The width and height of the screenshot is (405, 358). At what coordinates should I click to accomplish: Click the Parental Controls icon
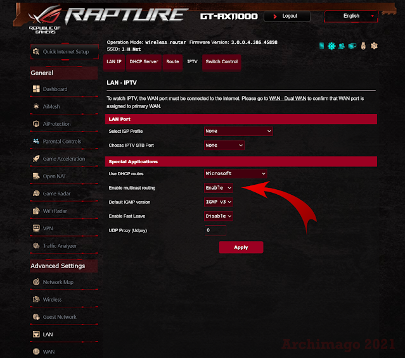(36, 141)
